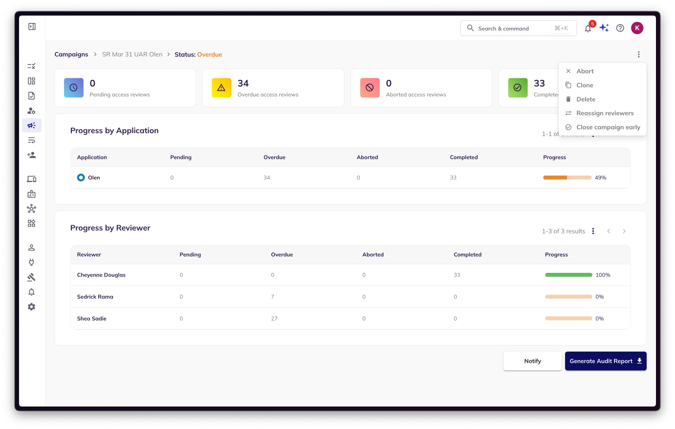The height and width of the screenshot is (429, 675).
Task: Choose Reassign reviewers from the menu
Action: pos(604,113)
